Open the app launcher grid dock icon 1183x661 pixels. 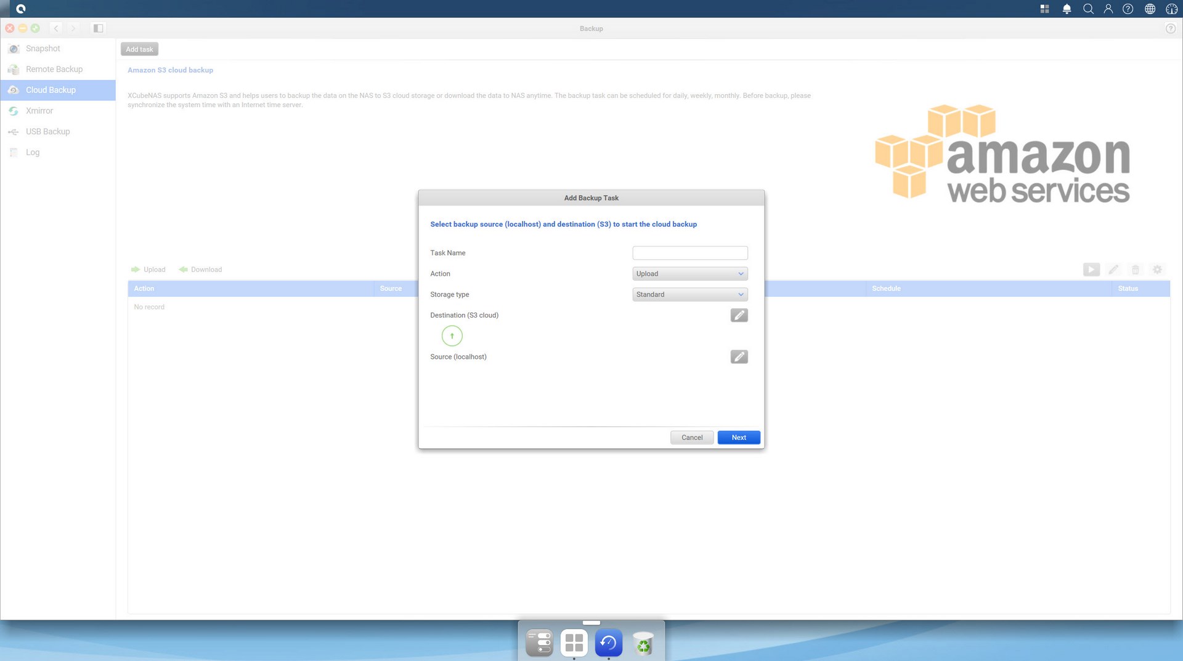[x=574, y=643]
